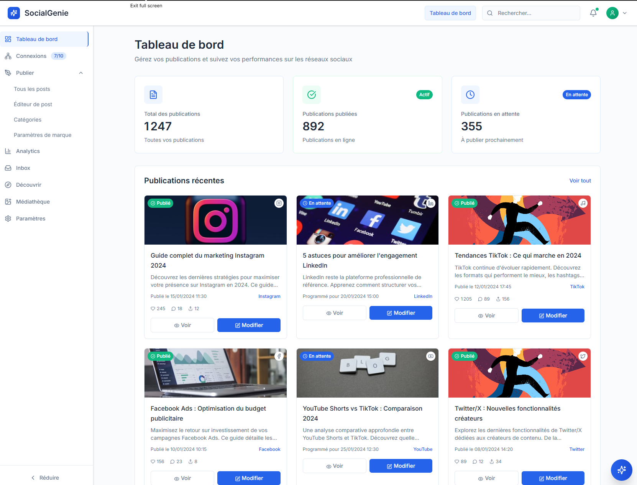Click the Voir tout link
The image size is (637, 485).
pos(580,181)
